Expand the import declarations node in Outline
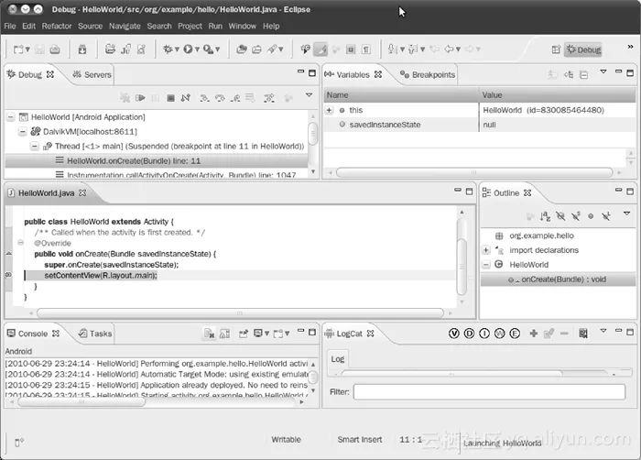This screenshot has height=460, width=641. 486,250
